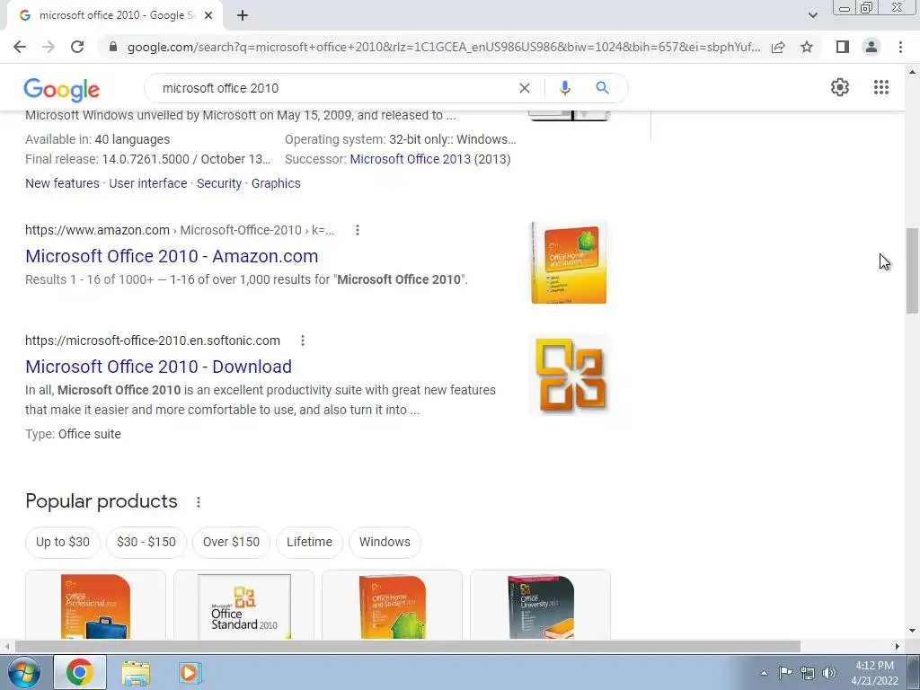Open the Windows Start button
The image size is (920, 690).
[x=23, y=672]
